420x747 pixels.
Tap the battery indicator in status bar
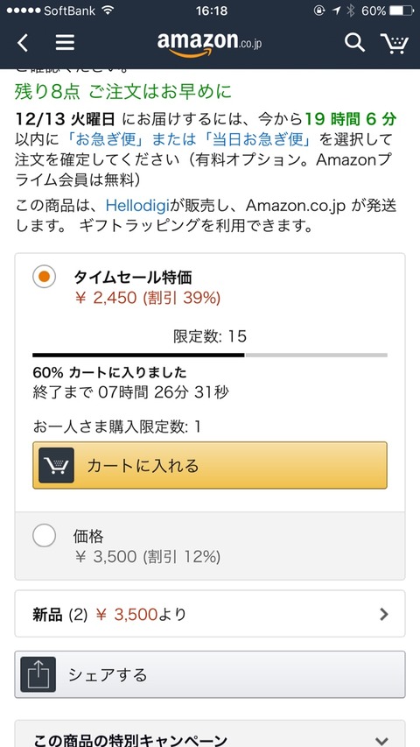401,11
